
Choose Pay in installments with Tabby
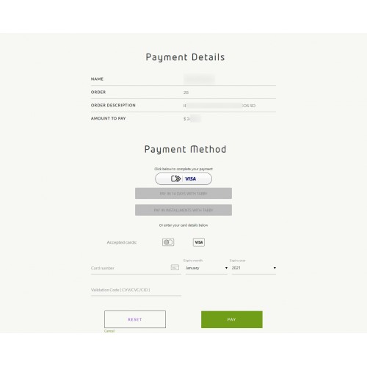[x=183, y=210]
